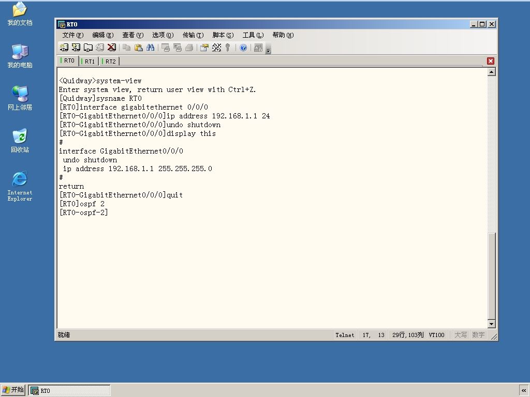Select the Internet Explorer desktop icon
This screenshot has height=397, width=530.
point(20,186)
